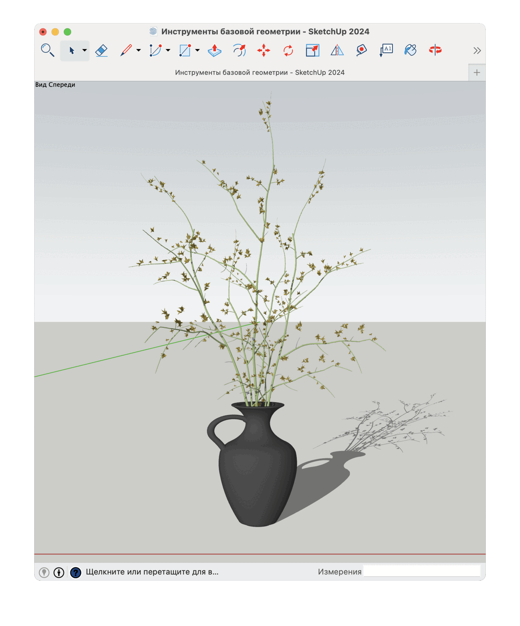The image size is (520, 626).
Task: Activate the Orbit tool
Action: point(435,50)
